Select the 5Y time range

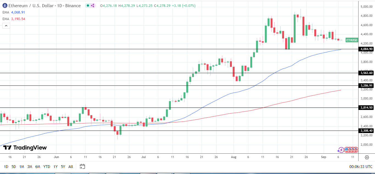(x=63, y=167)
